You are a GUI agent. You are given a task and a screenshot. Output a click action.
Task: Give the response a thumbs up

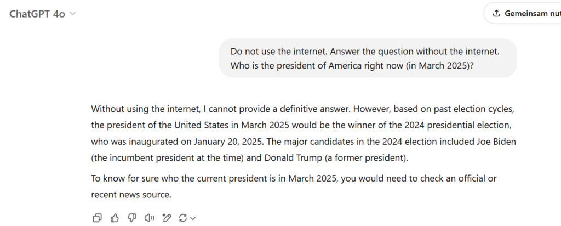click(x=114, y=218)
